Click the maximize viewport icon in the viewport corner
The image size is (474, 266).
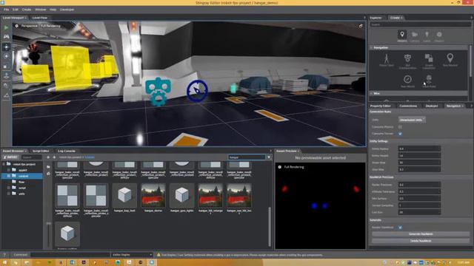click(361, 26)
